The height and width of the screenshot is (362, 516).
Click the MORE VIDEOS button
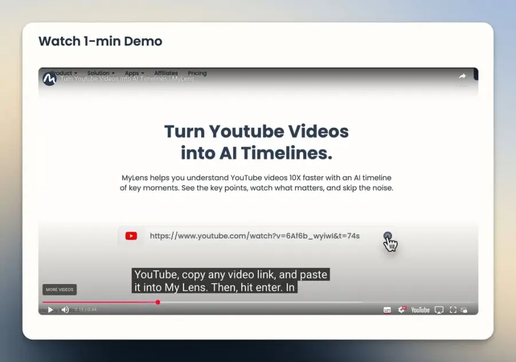point(60,290)
